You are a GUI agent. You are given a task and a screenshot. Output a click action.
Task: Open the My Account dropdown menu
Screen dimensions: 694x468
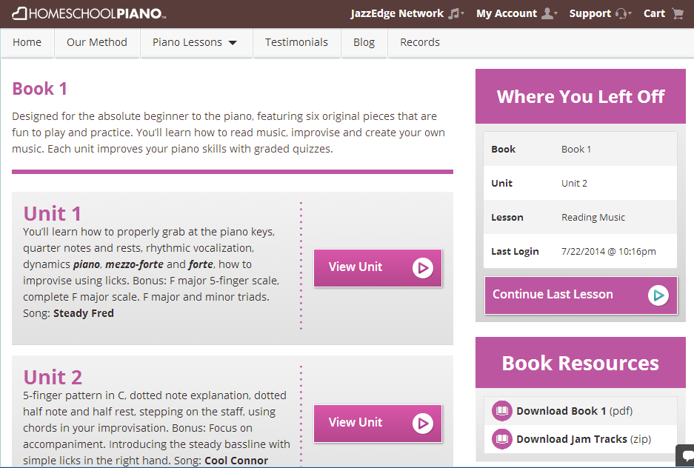pyautogui.click(x=516, y=13)
